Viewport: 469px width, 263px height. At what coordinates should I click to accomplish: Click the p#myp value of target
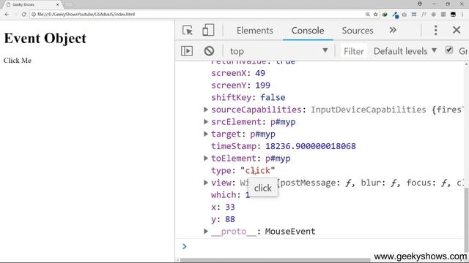(x=262, y=134)
